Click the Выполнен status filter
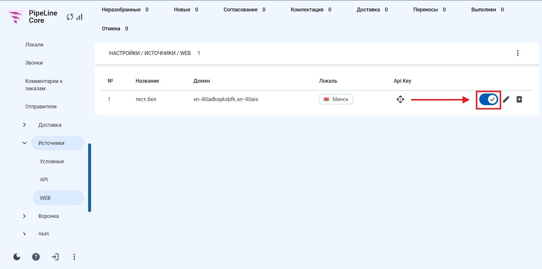This screenshot has width=542, height=269. pyautogui.click(x=487, y=10)
